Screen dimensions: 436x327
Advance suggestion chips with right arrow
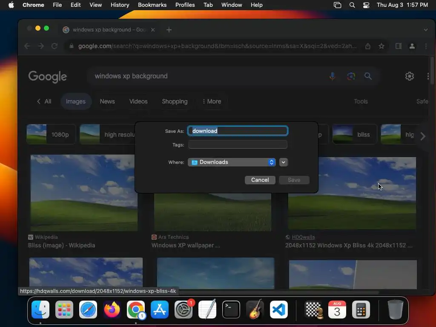pos(423,136)
